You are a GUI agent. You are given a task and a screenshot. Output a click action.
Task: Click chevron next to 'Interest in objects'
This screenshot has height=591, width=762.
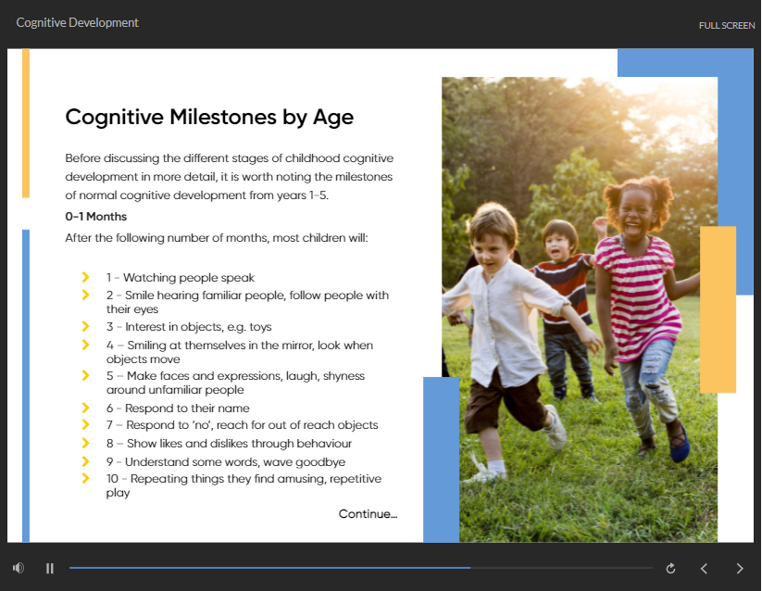(x=86, y=326)
